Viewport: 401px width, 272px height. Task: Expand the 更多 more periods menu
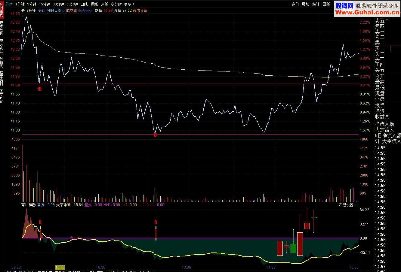pyautogui.click(x=129, y=4)
